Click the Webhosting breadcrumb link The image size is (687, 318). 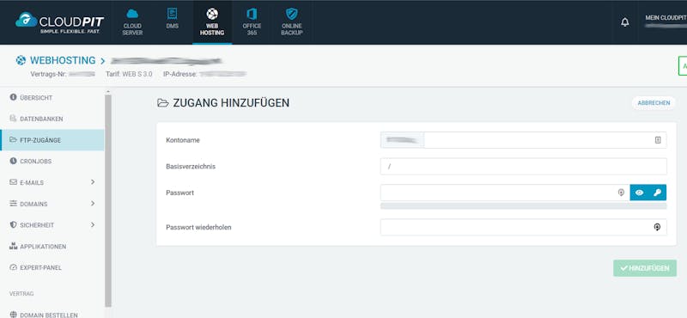tap(63, 60)
